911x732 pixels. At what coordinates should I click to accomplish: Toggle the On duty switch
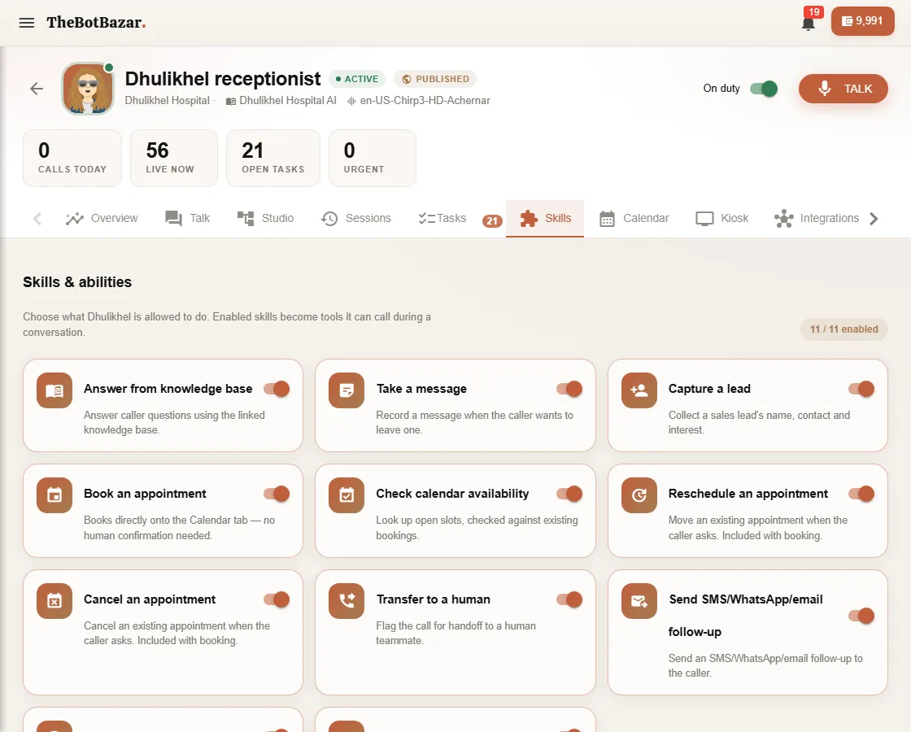coord(764,89)
